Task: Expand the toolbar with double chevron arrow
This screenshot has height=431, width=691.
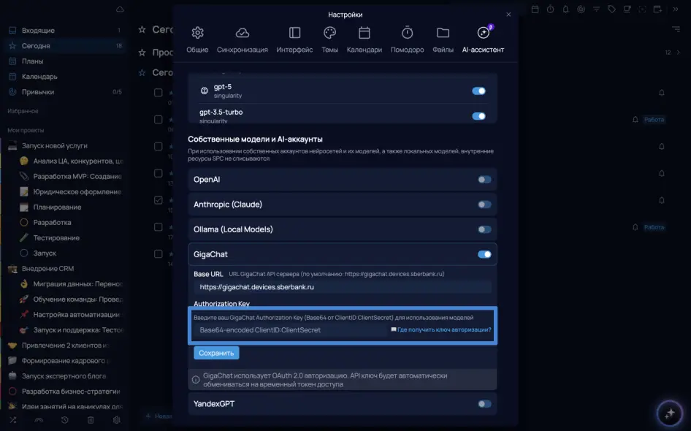Action: (675, 9)
